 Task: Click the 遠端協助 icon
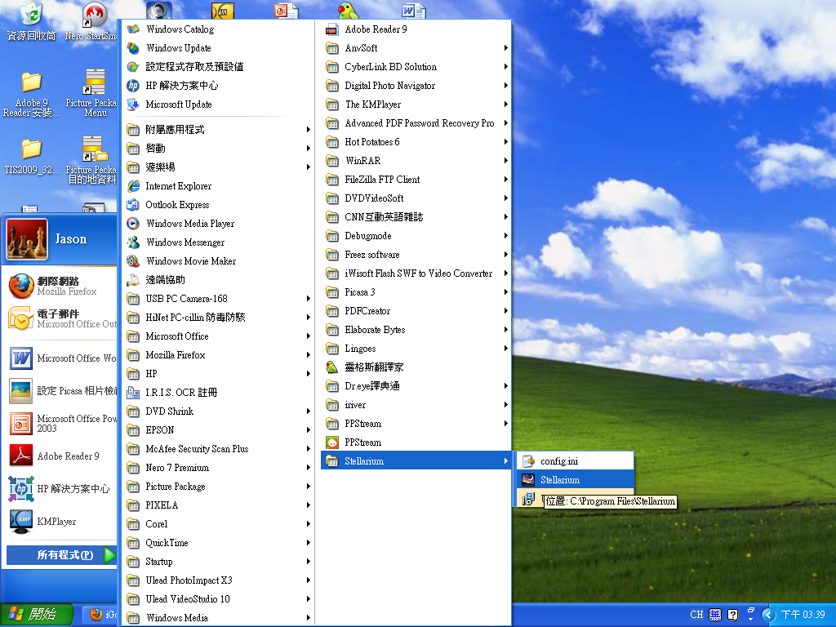(133, 280)
